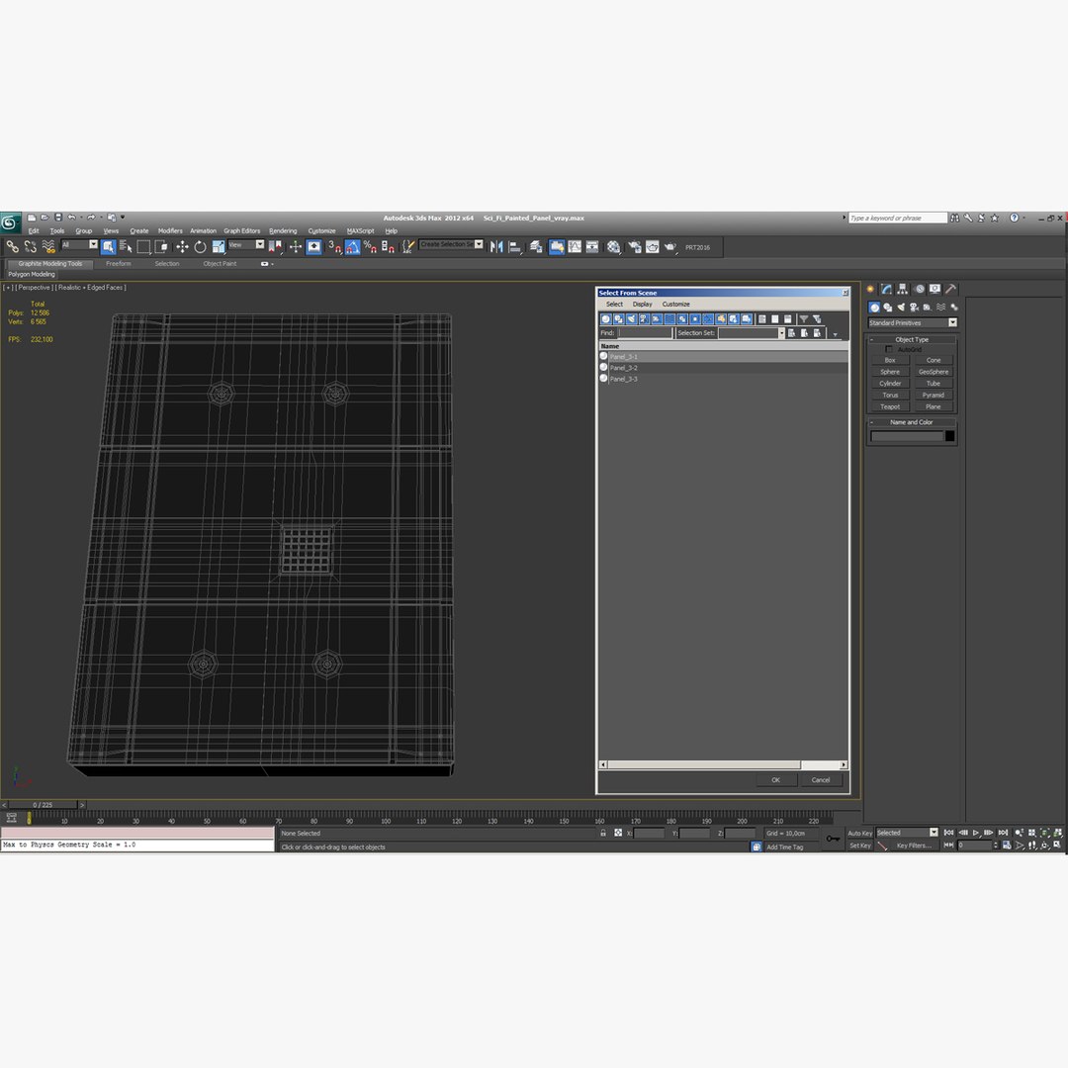Click the Bind to Space Warp tool

(x=48, y=246)
